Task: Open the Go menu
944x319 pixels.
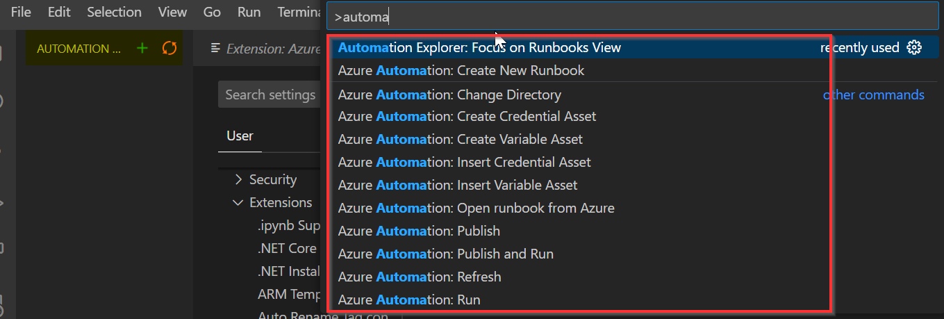Action: click(212, 12)
